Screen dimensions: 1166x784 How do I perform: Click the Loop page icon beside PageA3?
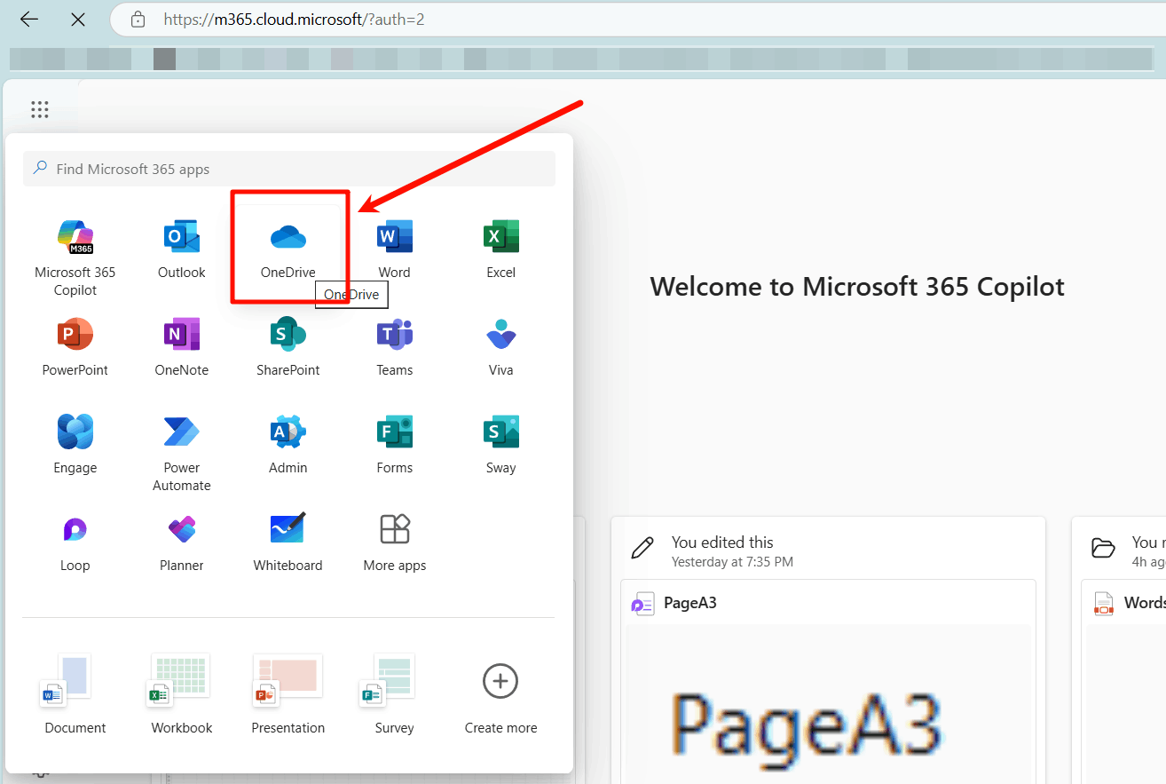(642, 604)
